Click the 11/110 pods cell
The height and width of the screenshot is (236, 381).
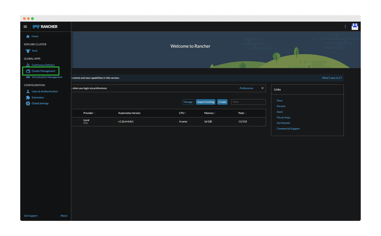[243, 122]
